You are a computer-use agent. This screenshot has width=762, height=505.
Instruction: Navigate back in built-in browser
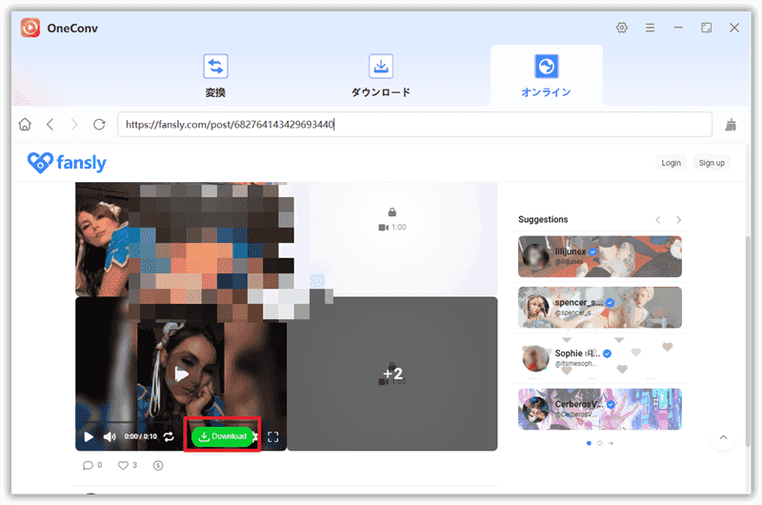(x=50, y=125)
